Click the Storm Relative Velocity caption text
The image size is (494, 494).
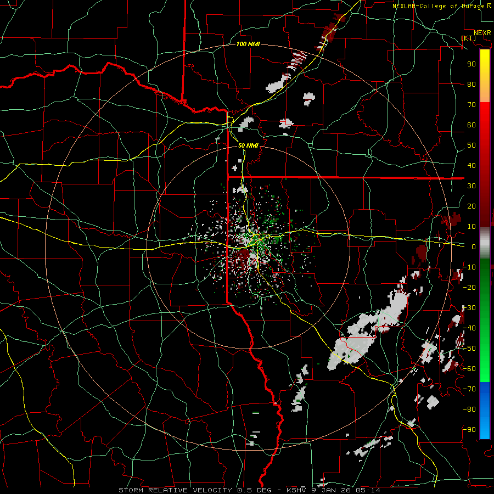(249, 490)
